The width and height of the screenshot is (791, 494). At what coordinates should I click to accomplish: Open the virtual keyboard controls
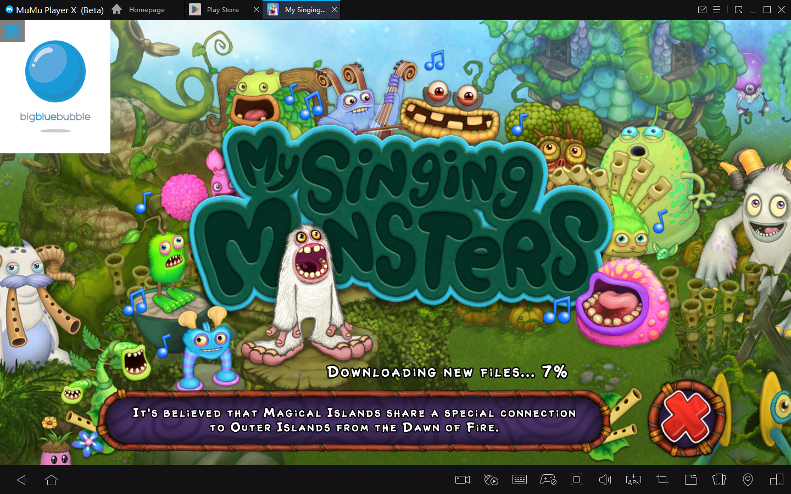(x=519, y=480)
